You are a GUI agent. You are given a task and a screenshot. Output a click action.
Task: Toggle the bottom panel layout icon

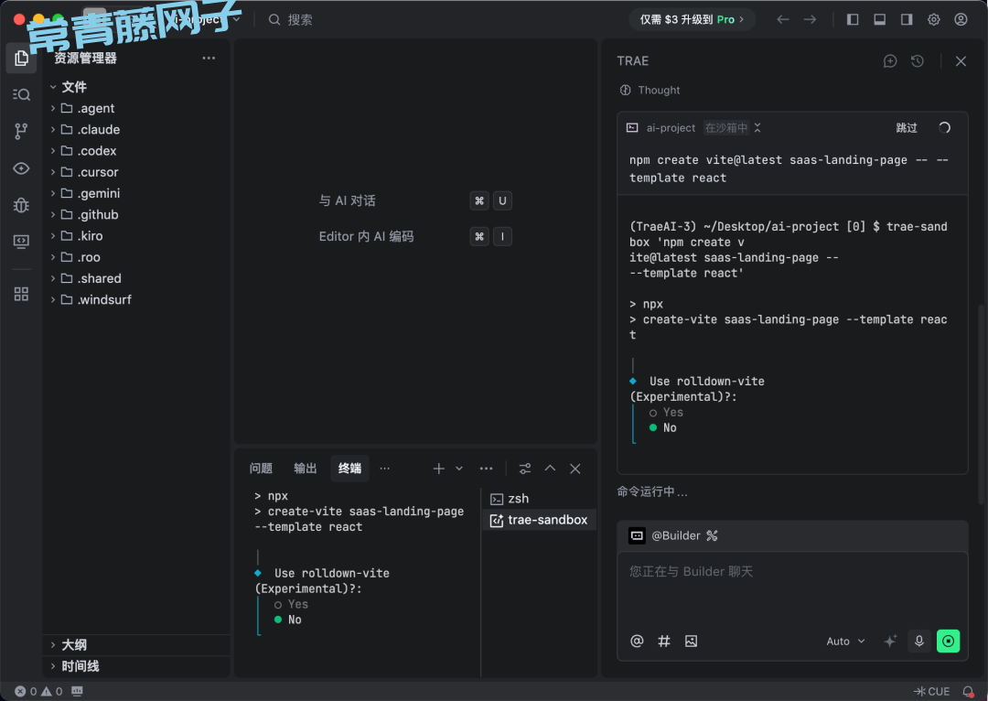pyautogui.click(x=879, y=19)
